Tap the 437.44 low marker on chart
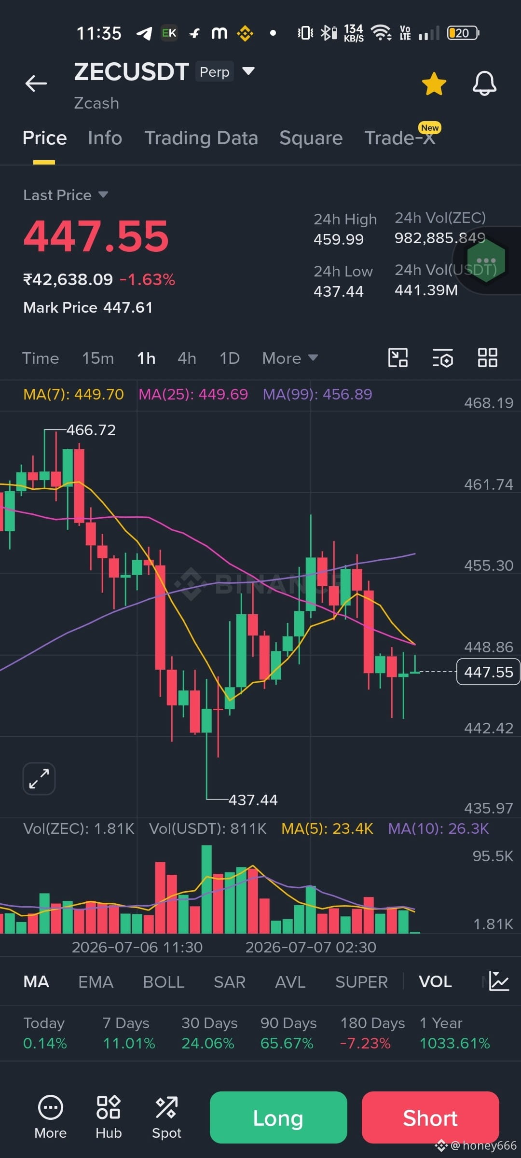 click(x=253, y=800)
